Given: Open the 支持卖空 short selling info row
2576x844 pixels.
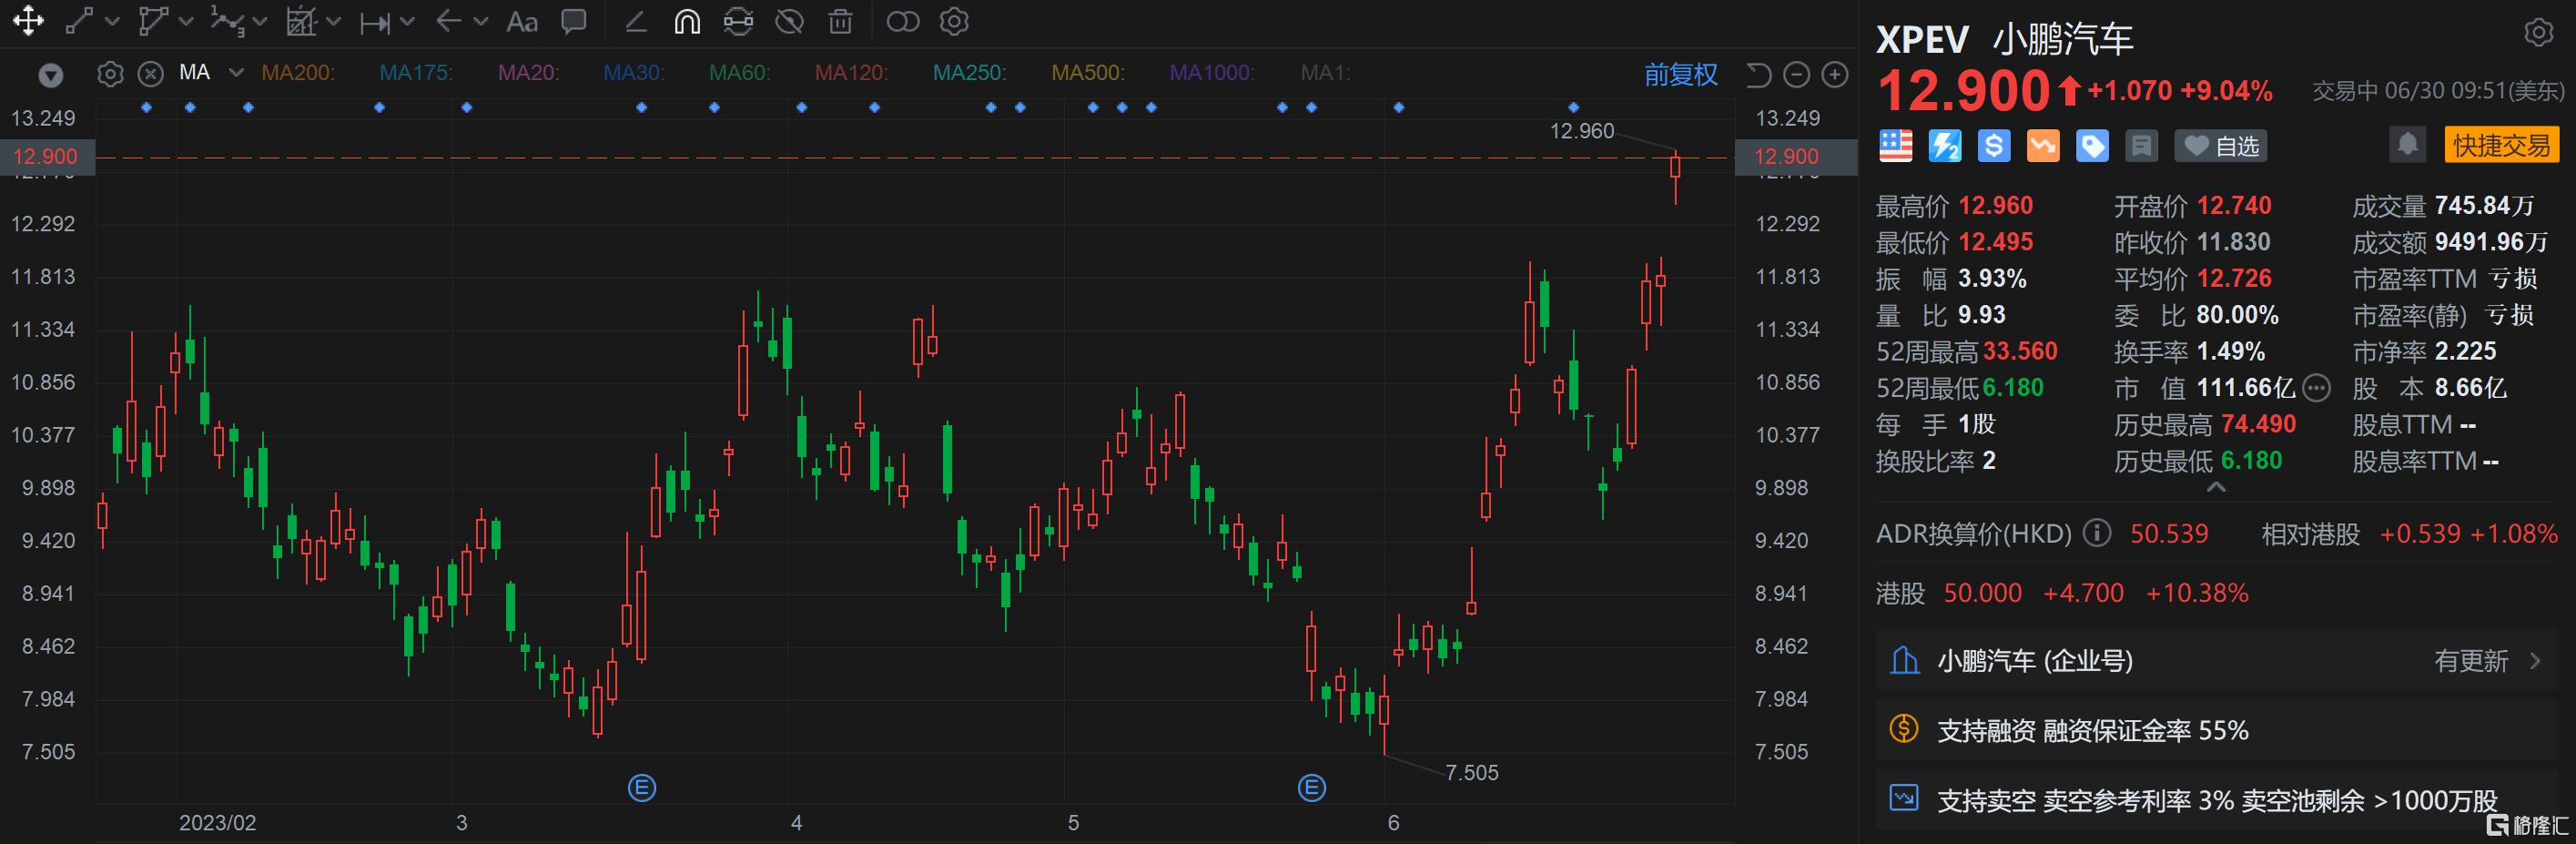Looking at the screenshot, I should pyautogui.click(x=2216, y=800).
